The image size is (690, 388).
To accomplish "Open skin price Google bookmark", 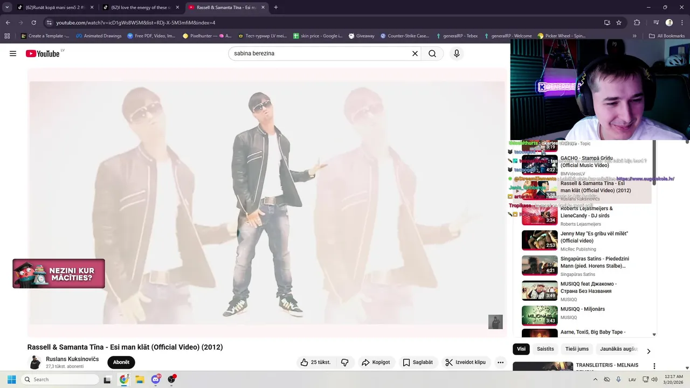I will click(318, 36).
